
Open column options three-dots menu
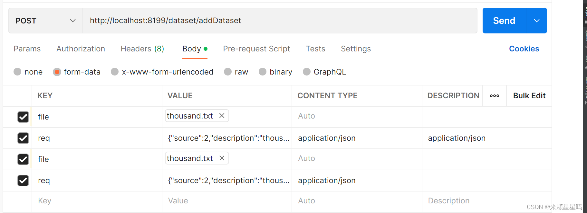494,96
